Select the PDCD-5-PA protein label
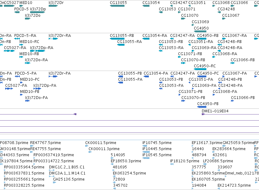 [x=26, y=73]
